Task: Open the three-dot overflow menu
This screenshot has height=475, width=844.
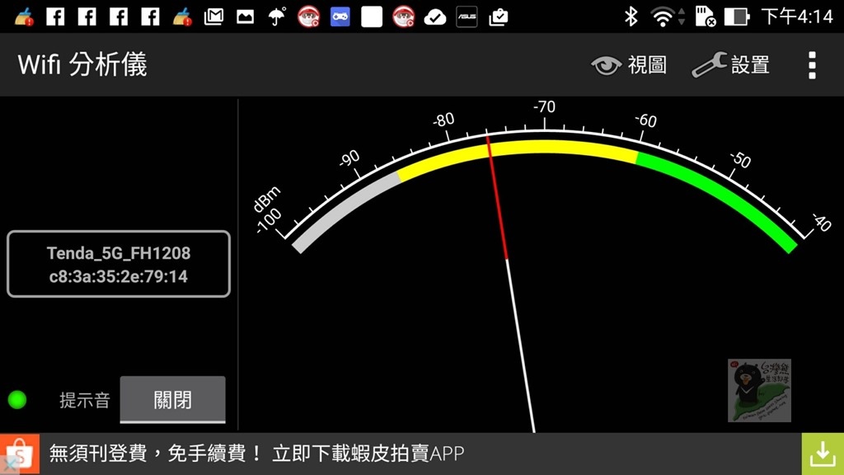Action: [x=812, y=65]
